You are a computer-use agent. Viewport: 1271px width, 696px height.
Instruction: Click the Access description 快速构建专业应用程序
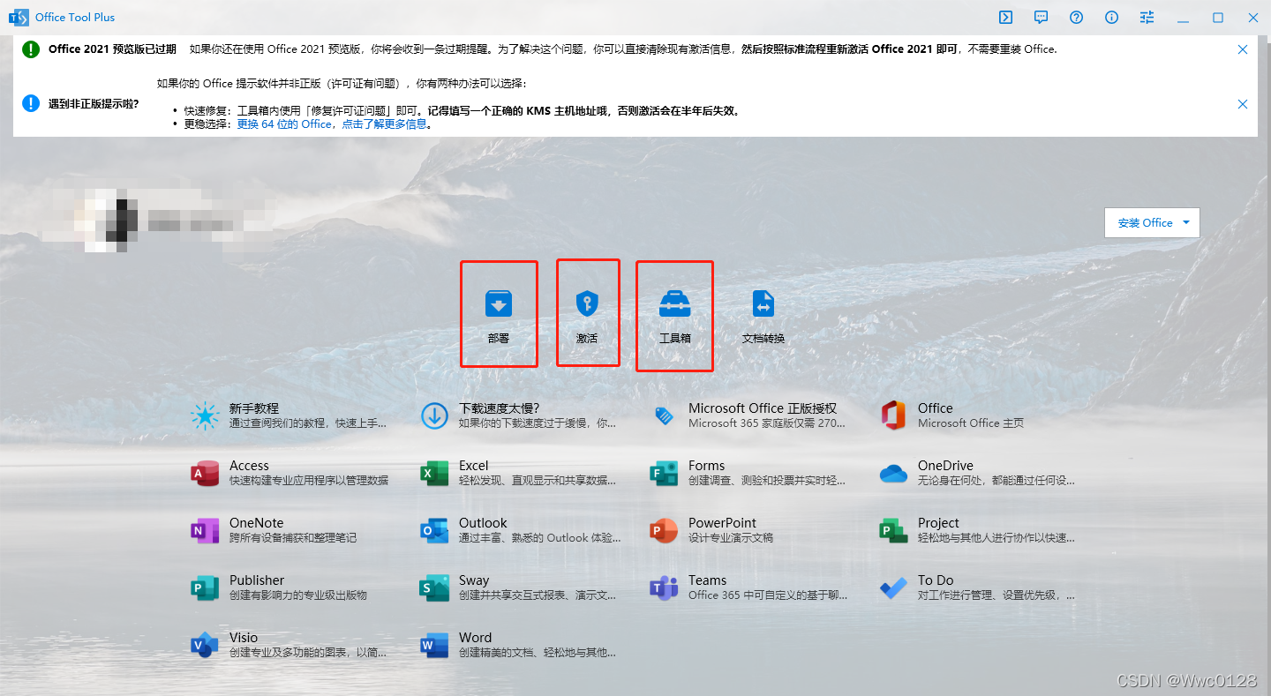[309, 480]
